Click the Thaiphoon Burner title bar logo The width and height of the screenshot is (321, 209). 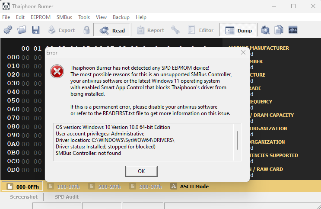(6, 6)
